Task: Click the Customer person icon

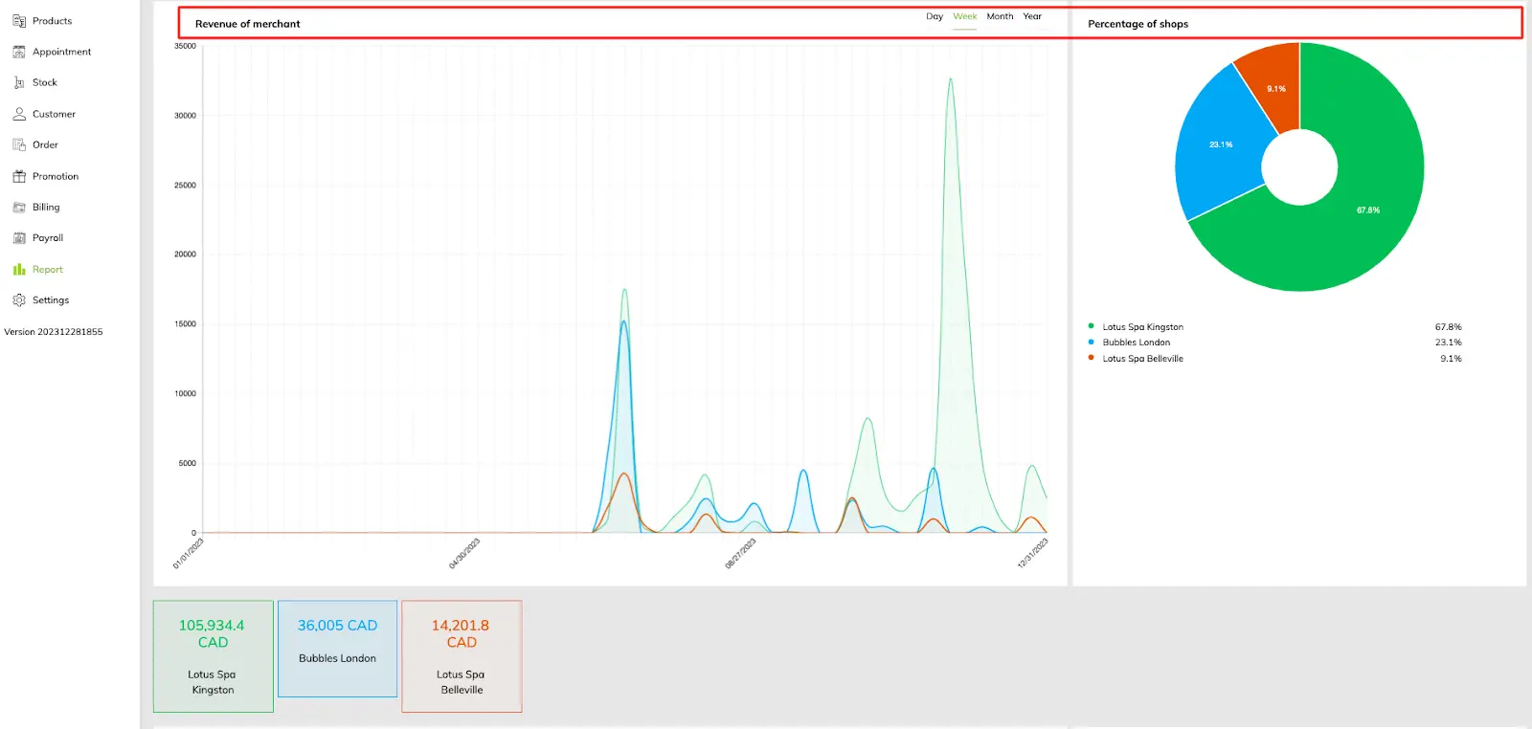Action: [19, 114]
